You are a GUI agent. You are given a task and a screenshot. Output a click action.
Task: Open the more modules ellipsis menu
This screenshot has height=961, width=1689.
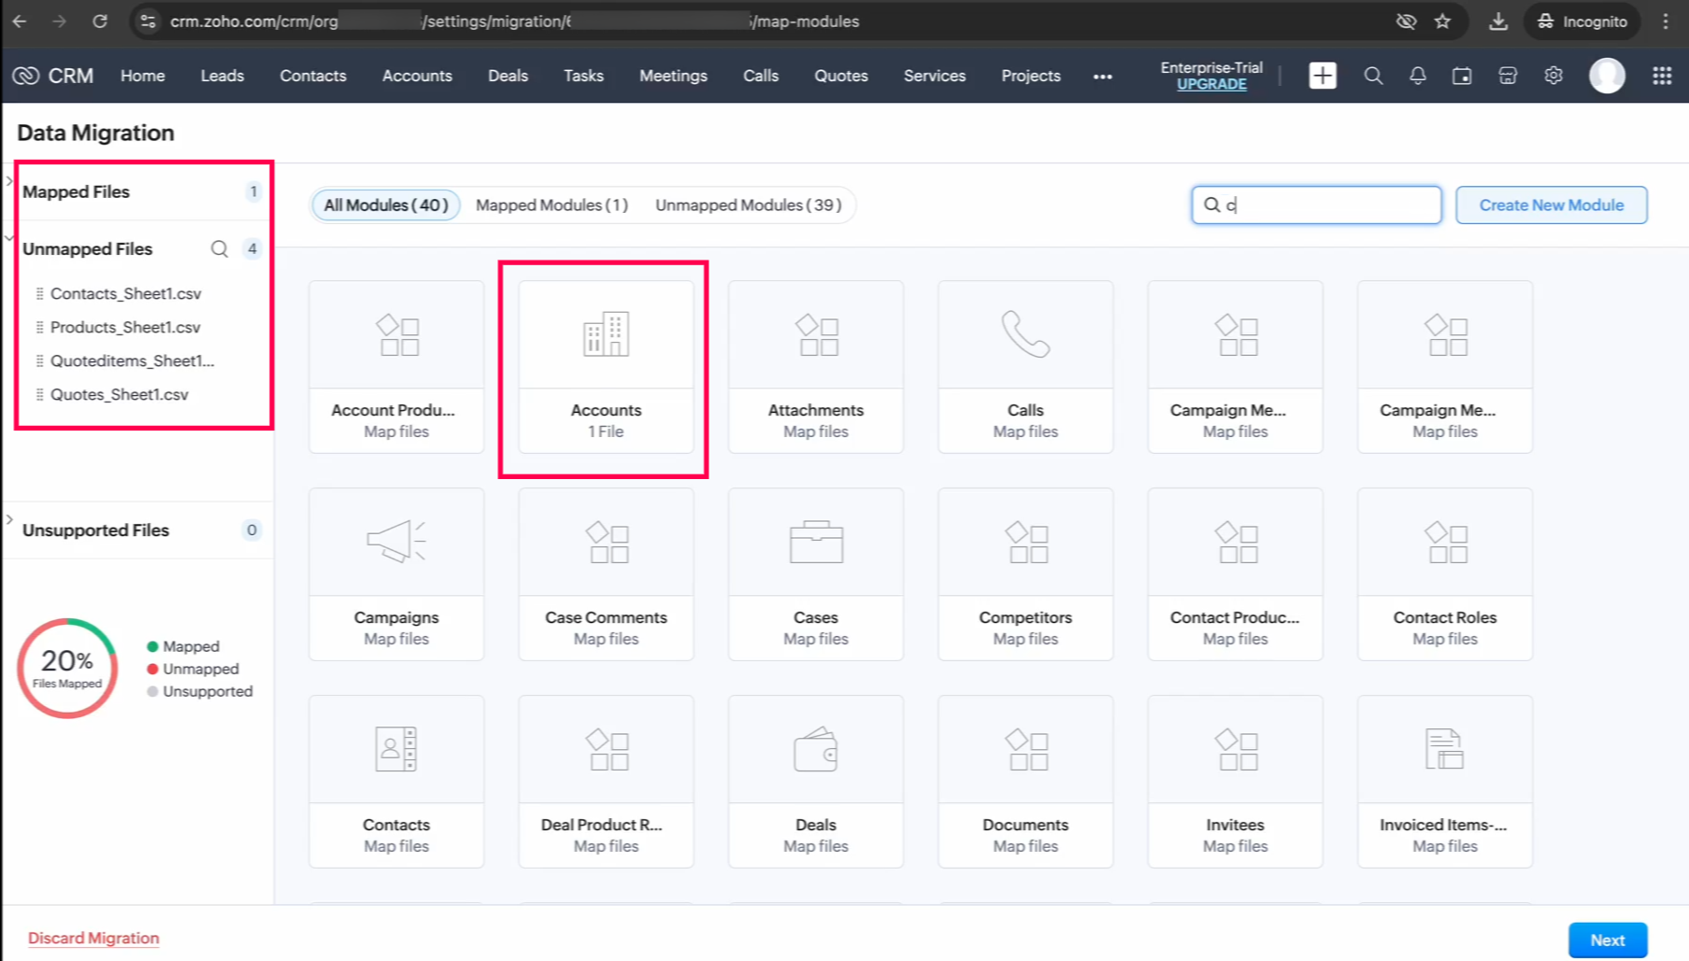tap(1102, 77)
